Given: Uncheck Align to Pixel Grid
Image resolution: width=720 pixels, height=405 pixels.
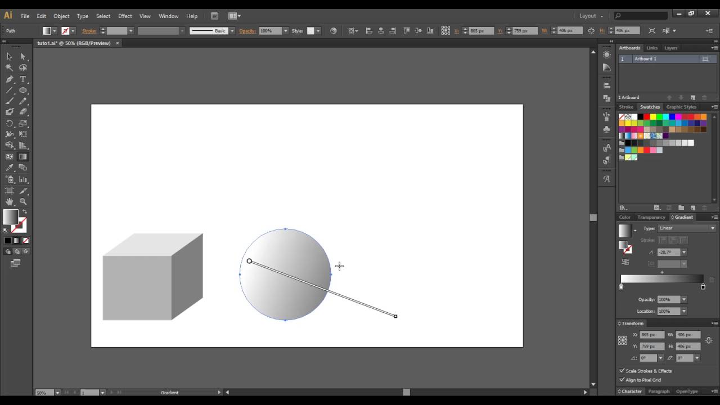Looking at the screenshot, I should (622, 380).
